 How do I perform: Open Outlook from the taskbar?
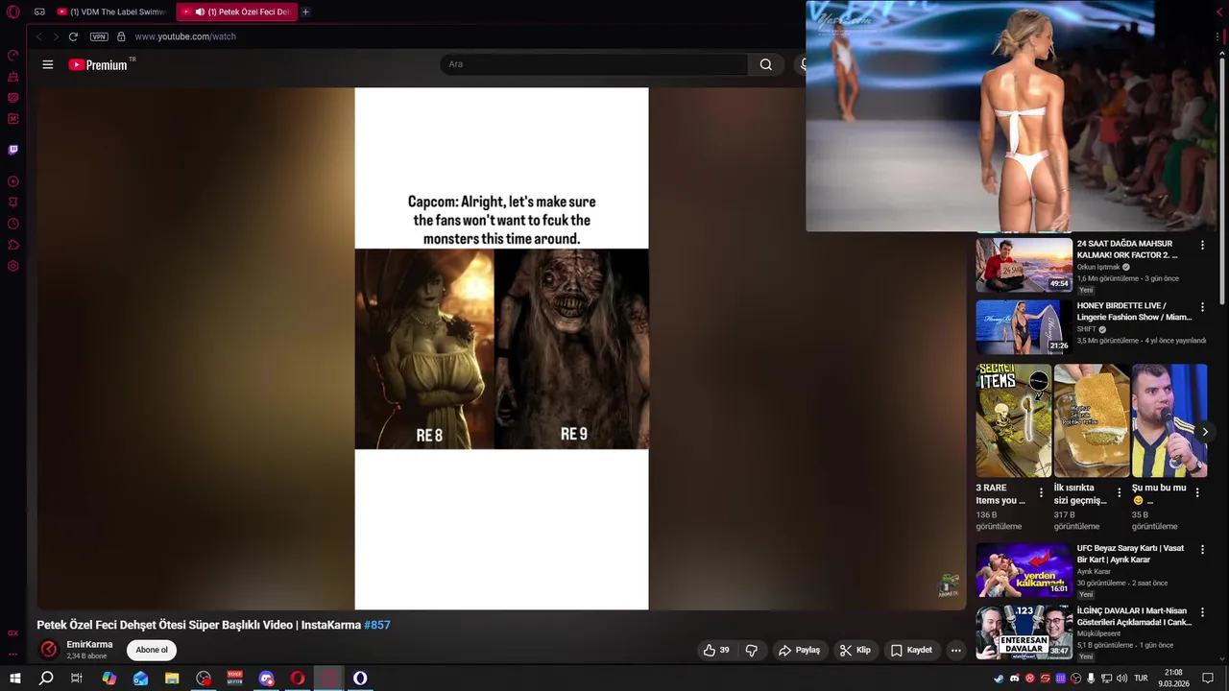pos(141,679)
